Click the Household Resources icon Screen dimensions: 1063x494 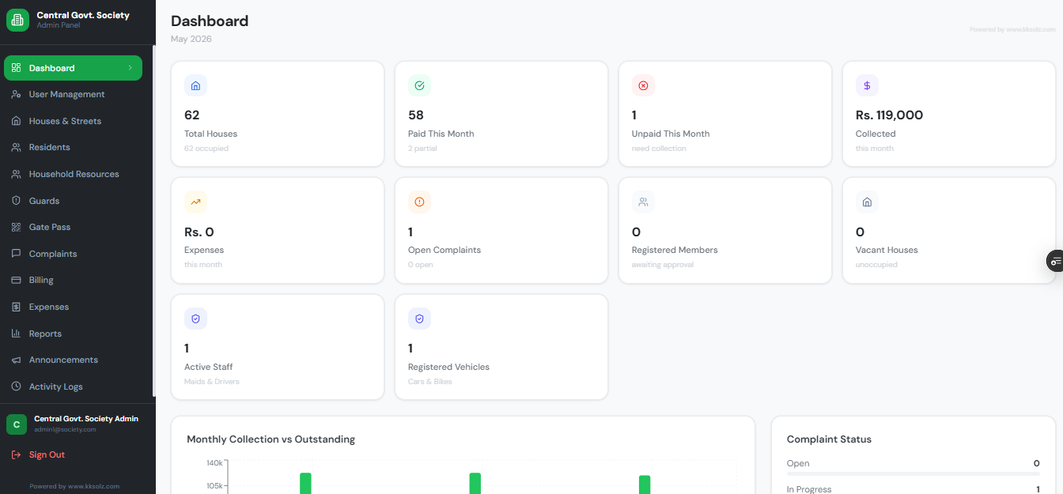coord(16,174)
